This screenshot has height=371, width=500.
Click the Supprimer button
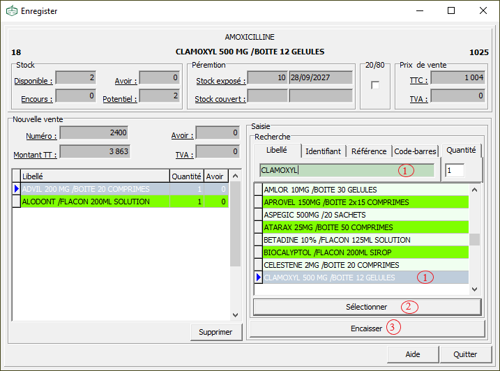216,332
